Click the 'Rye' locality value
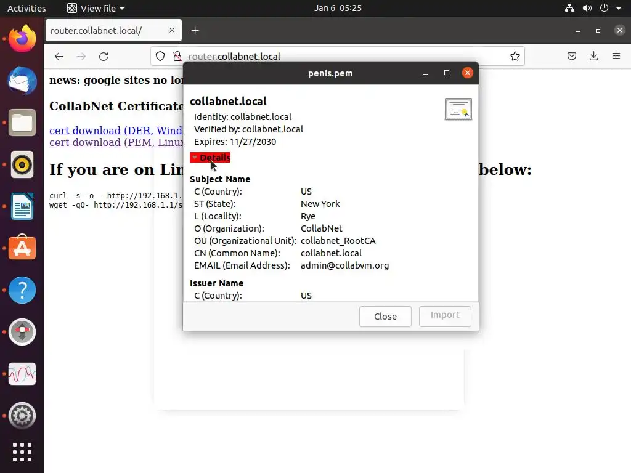Screen dimensions: 631x473 308,216
